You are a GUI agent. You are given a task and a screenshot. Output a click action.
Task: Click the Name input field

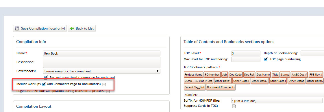pyautogui.click(x=102, y=53)
